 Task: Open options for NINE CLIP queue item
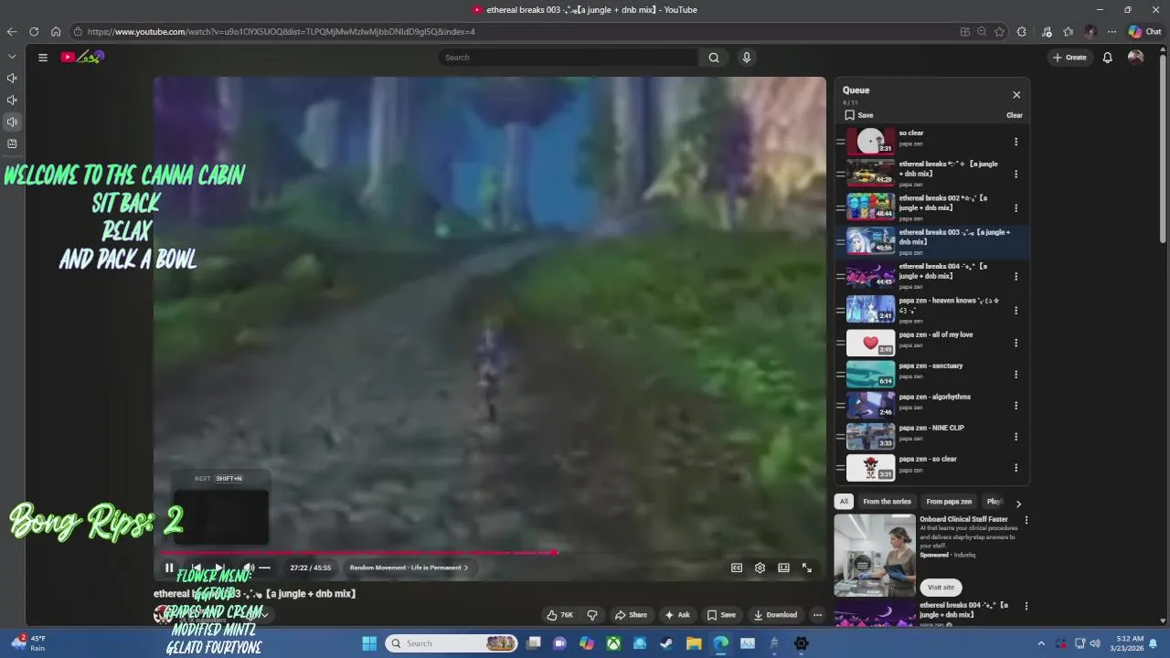point(1016,436)
